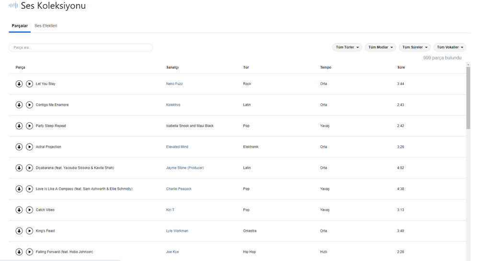The image size is (479, 261).
Task: Select the Parçalar tab
Action: point(20,26)
